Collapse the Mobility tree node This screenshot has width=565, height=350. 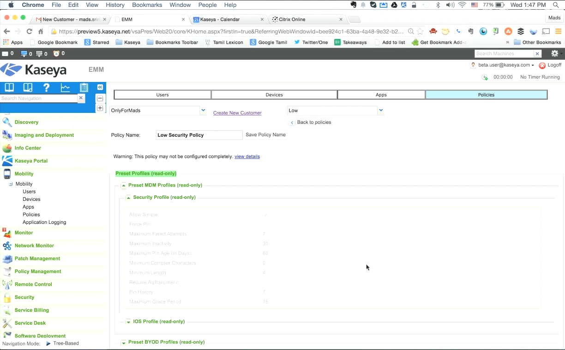(11, 184)
